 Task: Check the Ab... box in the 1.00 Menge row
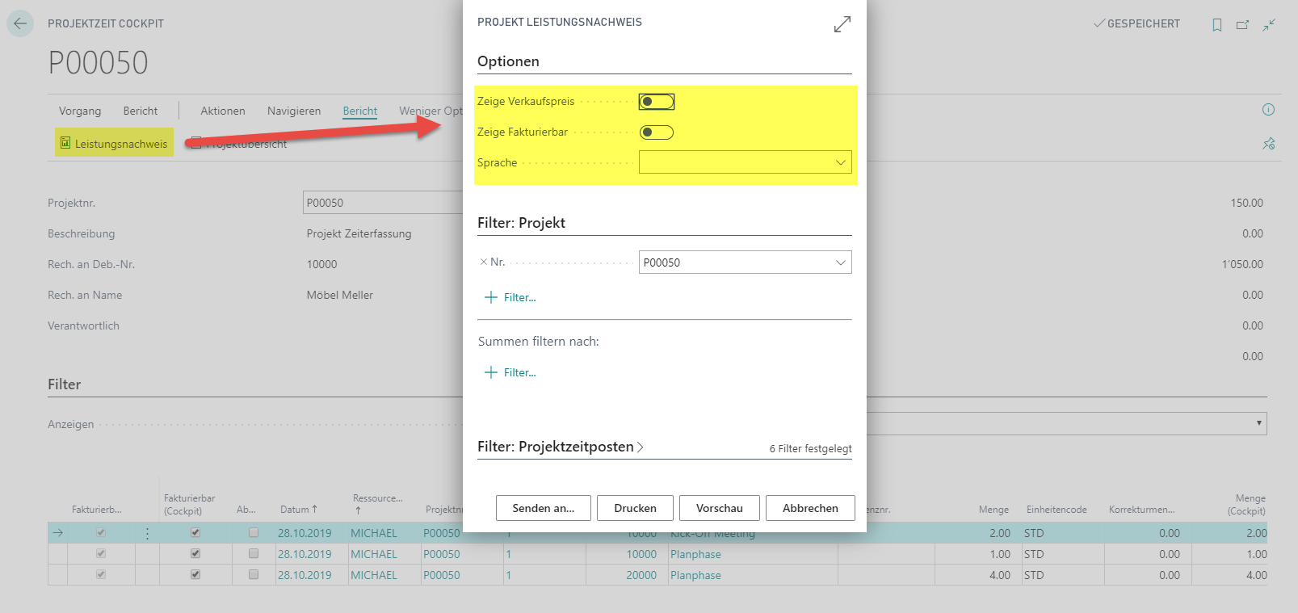[254, 554]
